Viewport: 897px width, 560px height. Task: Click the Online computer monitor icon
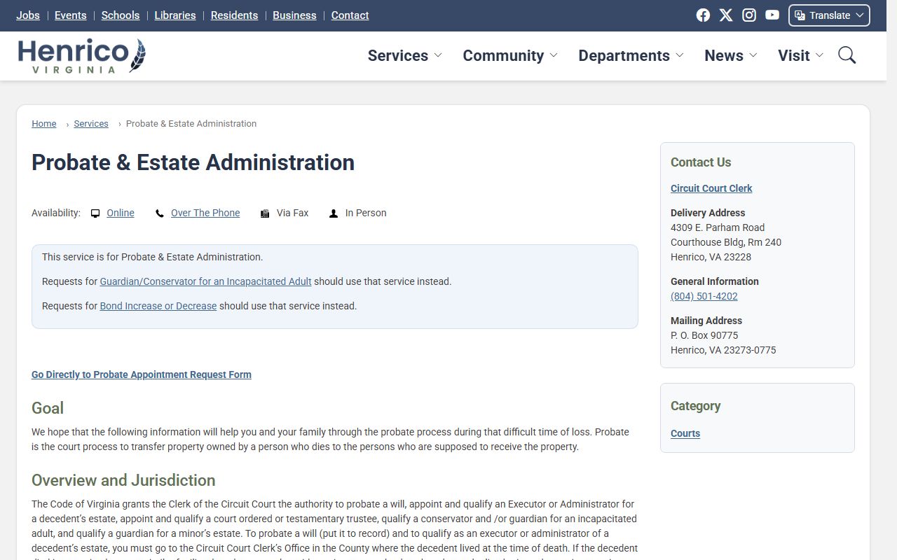click(x=95, y=213)
